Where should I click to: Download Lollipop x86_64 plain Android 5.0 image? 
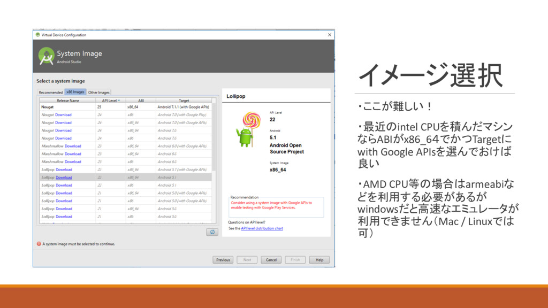coord(64,209)
